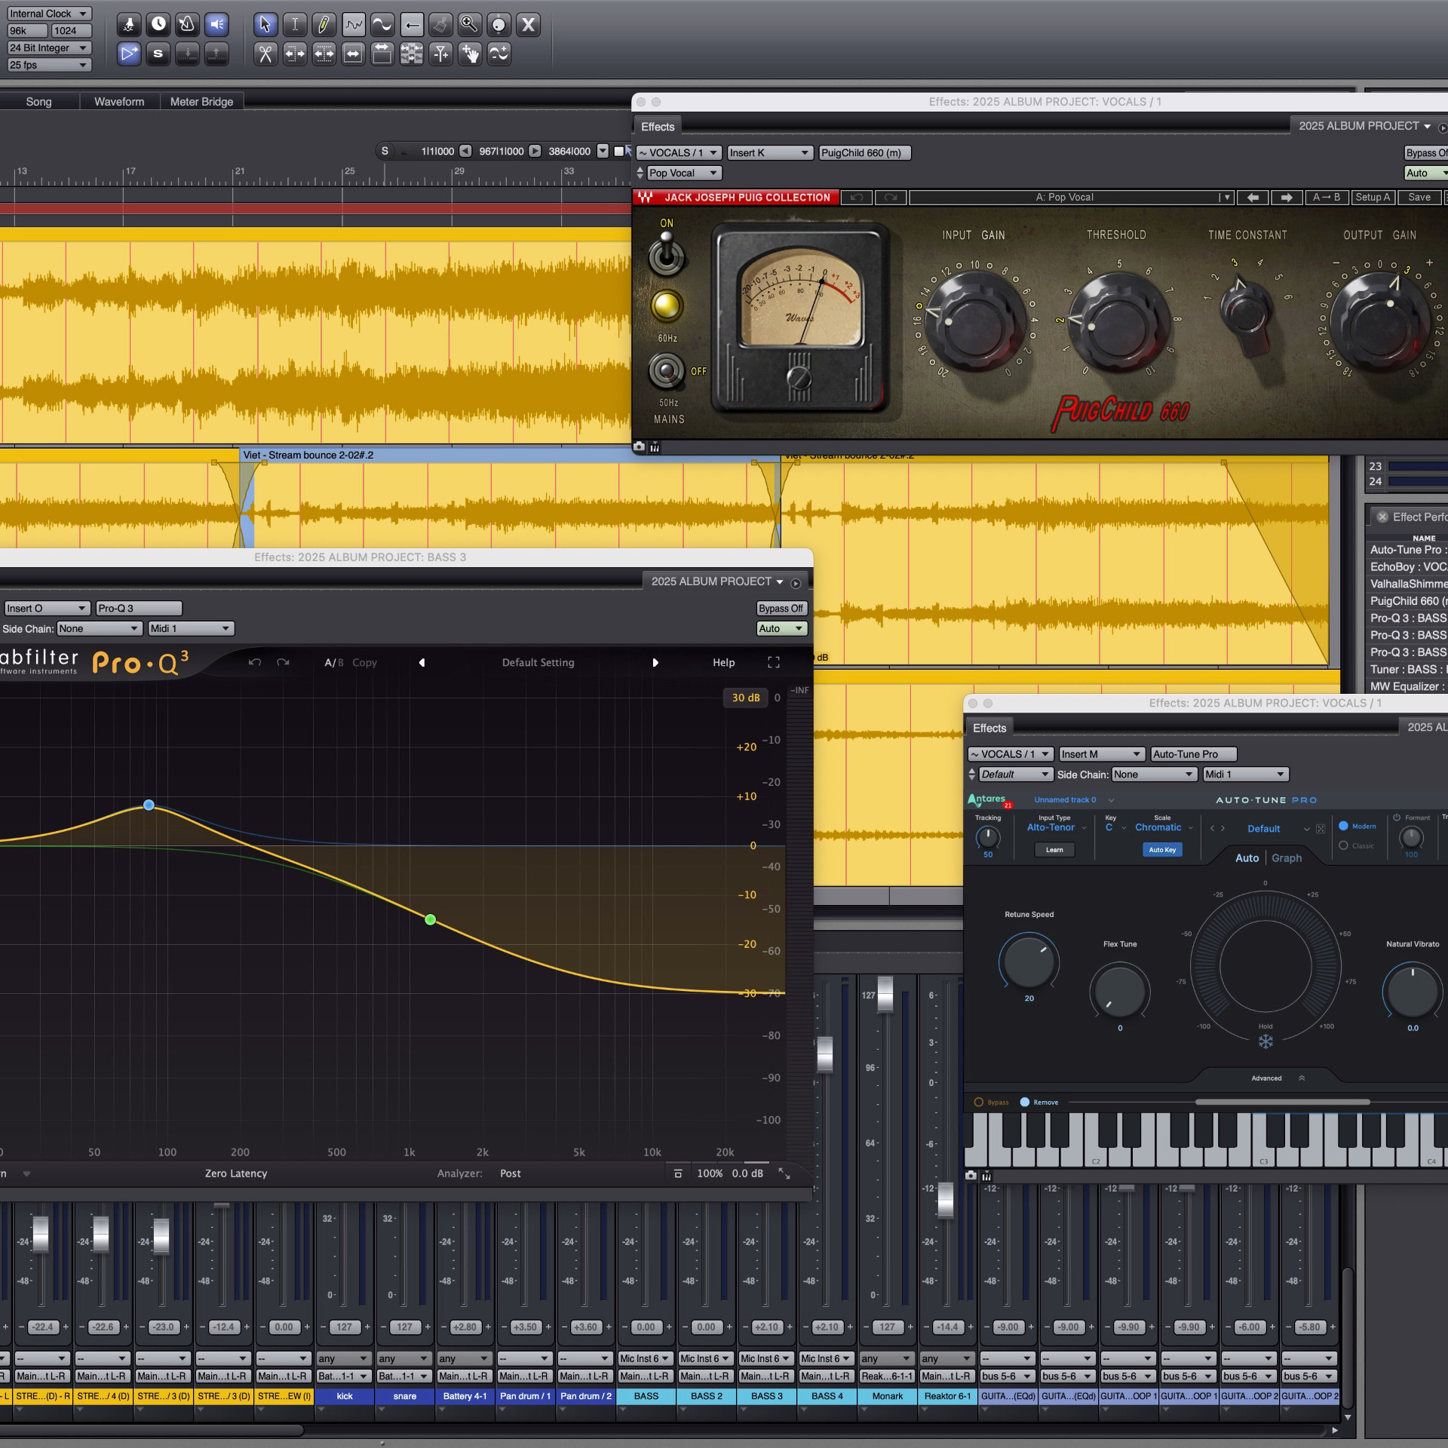Open the Insert O dropdown

[x=47, y=608]
